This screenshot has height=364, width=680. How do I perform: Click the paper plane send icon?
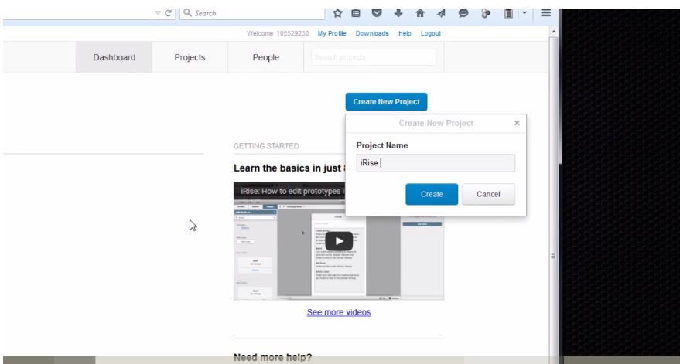click(x=441, y=13)
